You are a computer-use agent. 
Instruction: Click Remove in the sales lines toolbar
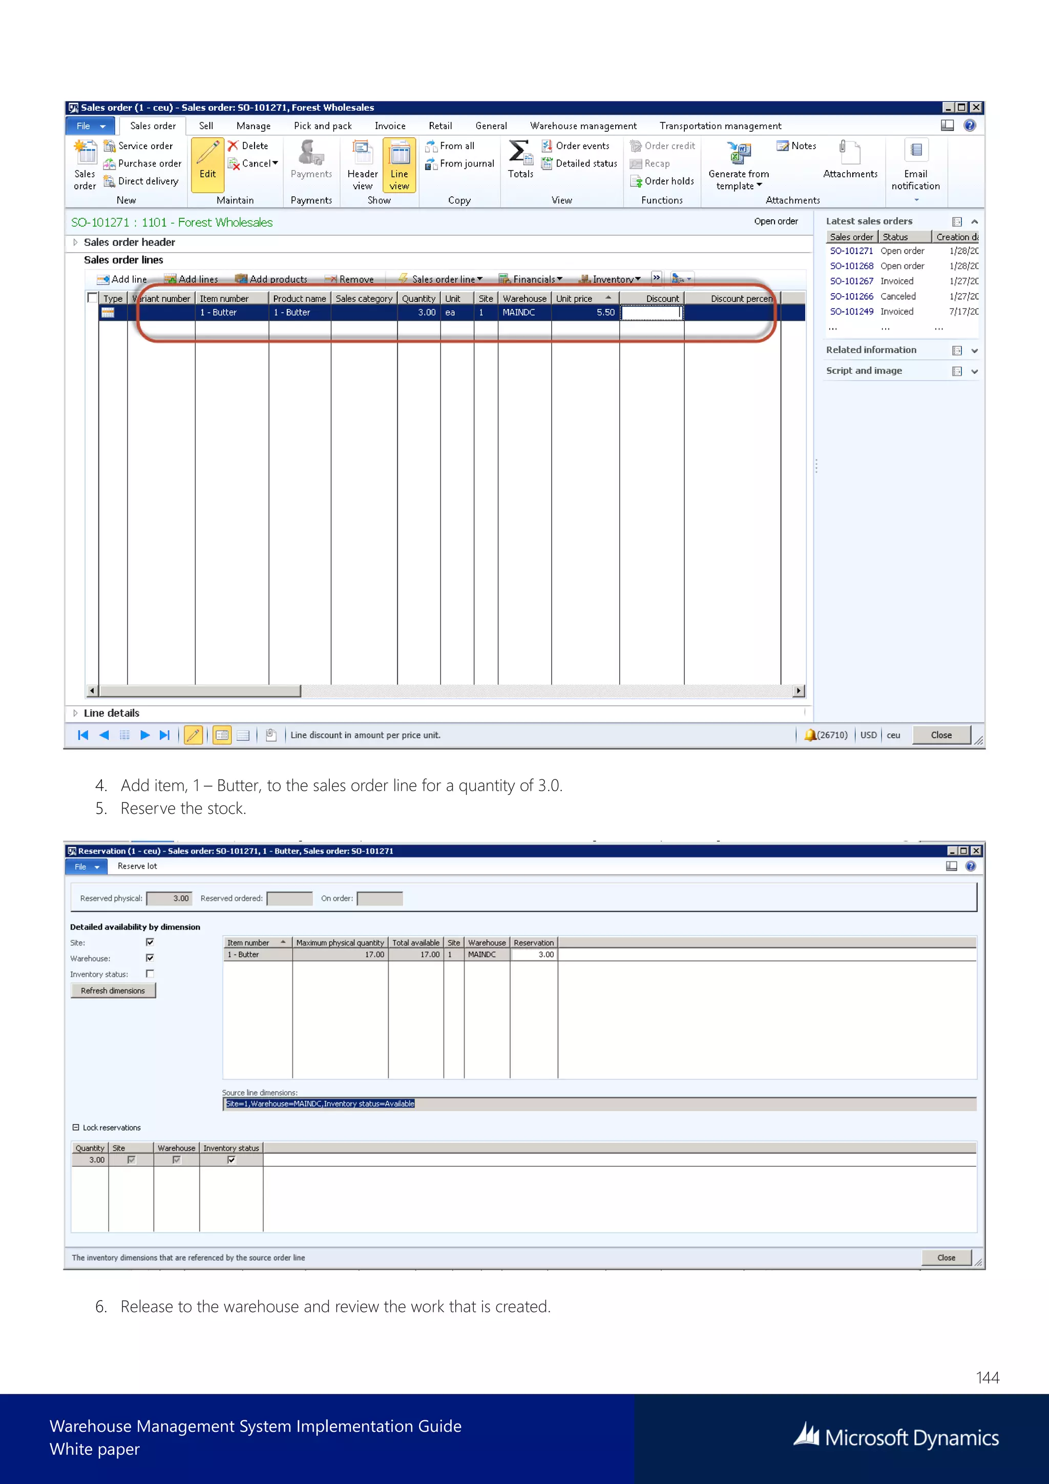point(349,279)
